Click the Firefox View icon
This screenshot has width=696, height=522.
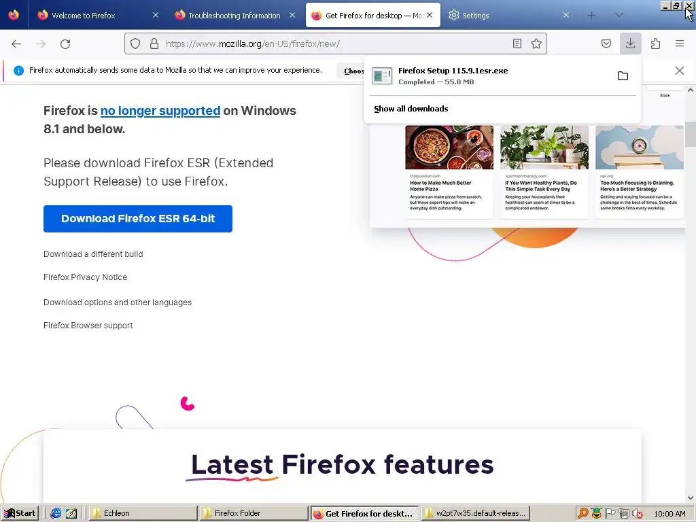14,15
